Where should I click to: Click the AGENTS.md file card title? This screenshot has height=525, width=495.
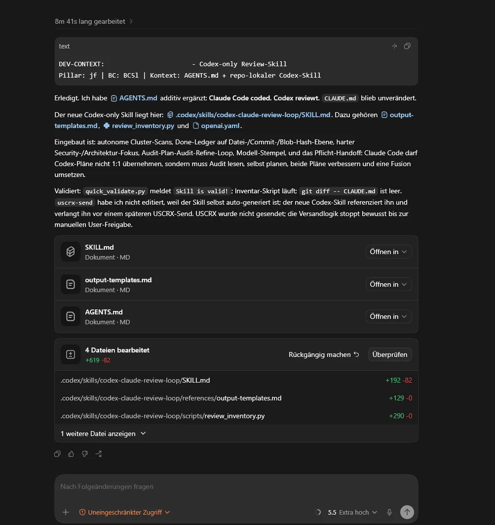click(104, 312)
